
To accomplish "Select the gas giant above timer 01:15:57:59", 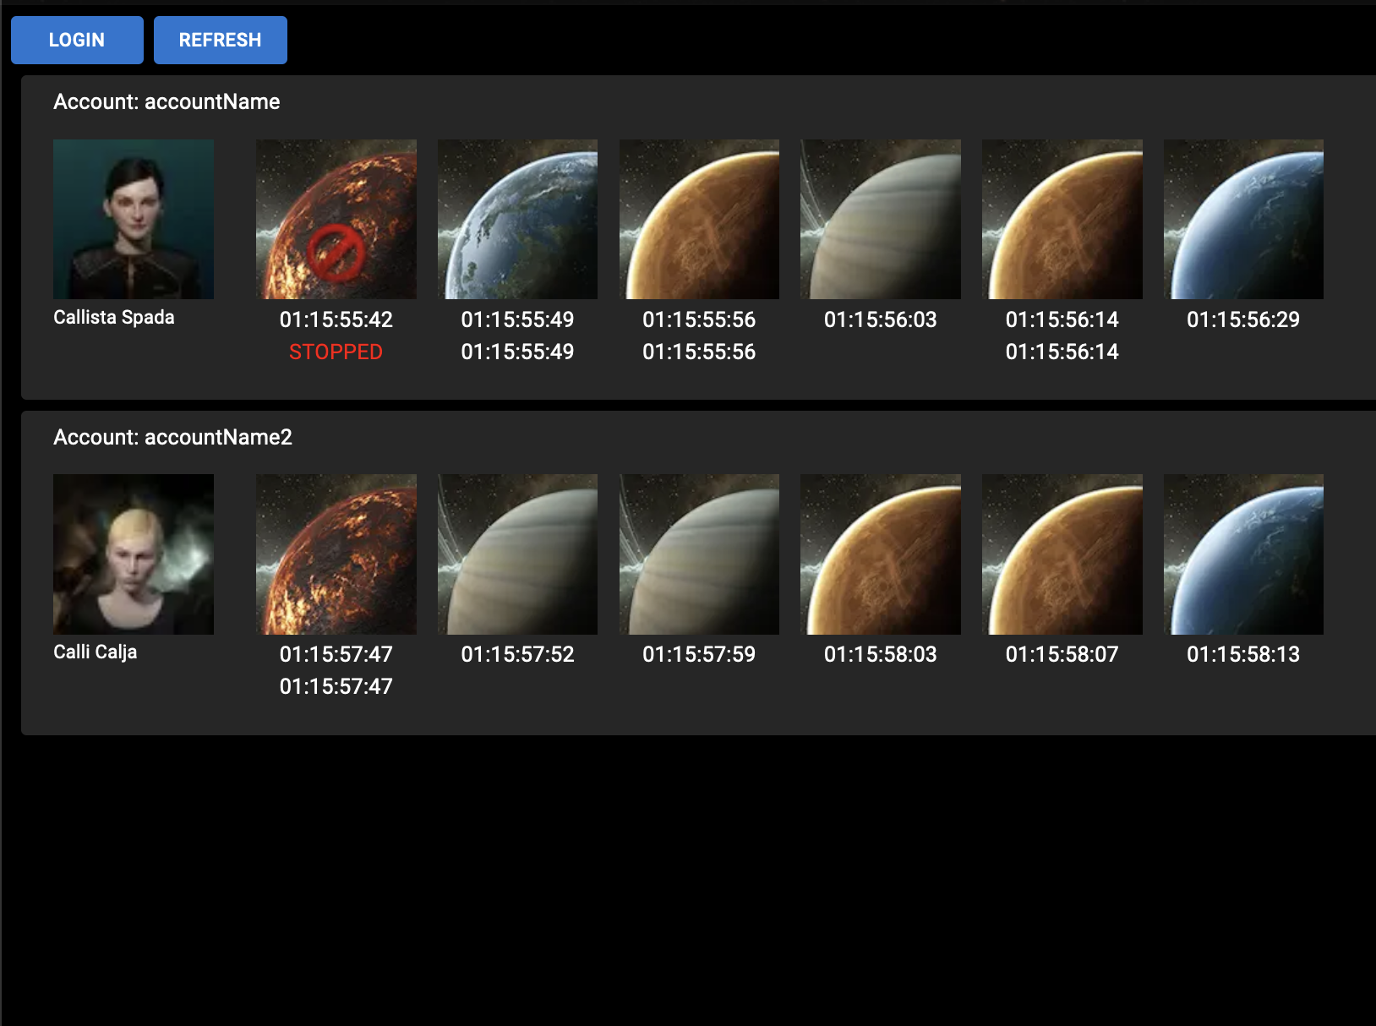I will (699, 554).
